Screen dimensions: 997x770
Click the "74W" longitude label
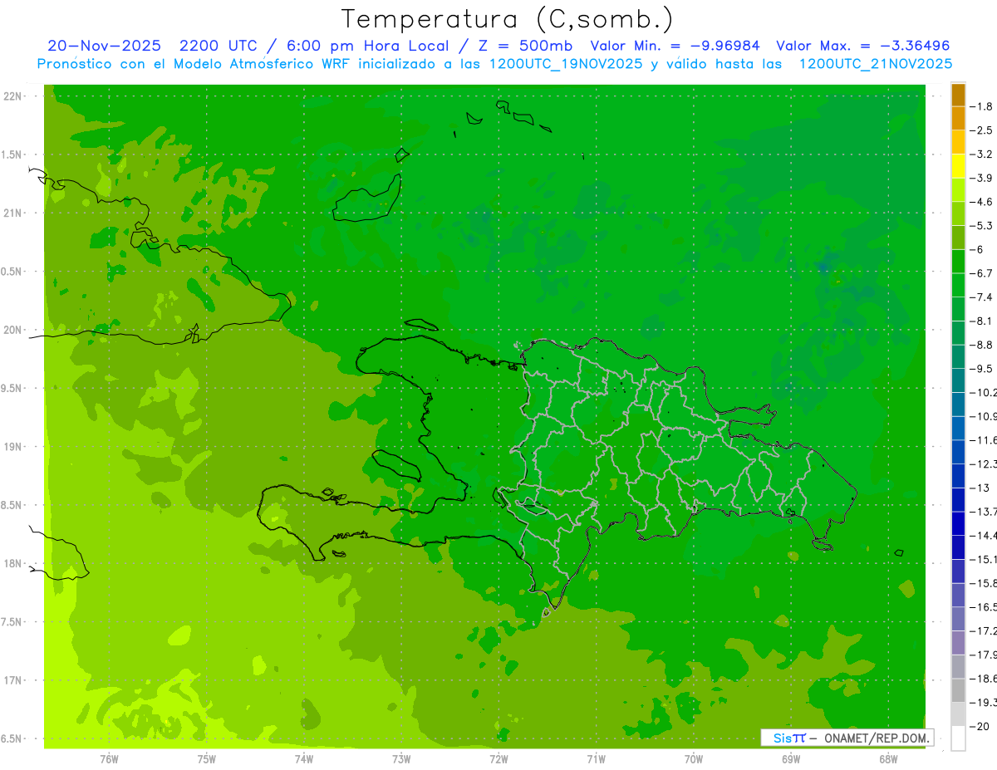click(303, 759)
